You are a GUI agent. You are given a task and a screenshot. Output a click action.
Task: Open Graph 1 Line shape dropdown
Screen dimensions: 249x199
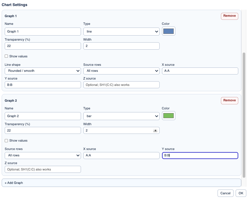(x=43, y=71)
